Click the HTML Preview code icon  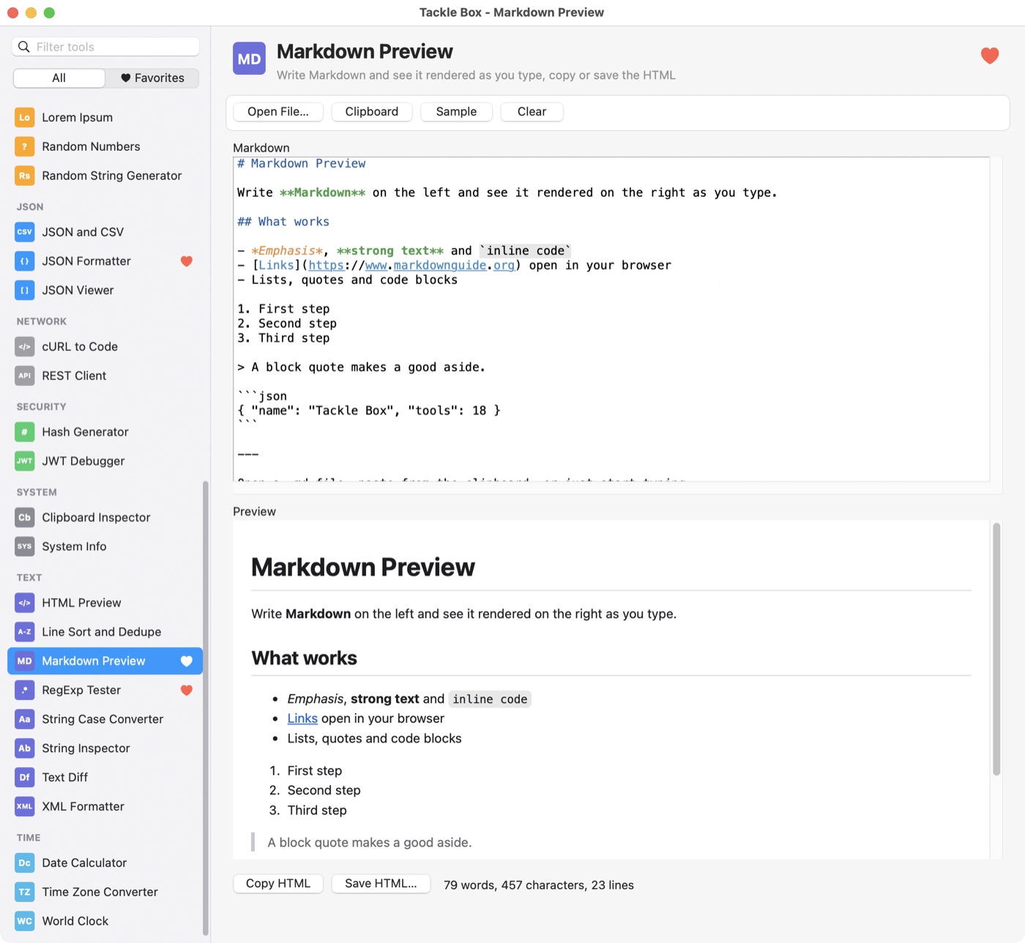[24, 603]
